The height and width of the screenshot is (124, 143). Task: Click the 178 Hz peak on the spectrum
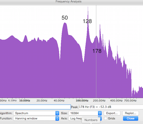click(96, 36)
